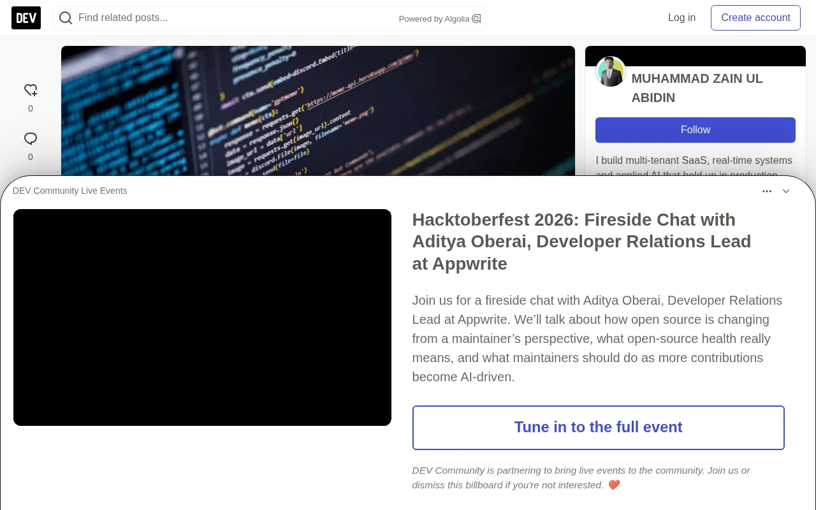Jump to comments via speech bubble icon
Screen dimensions: 816x510
click(31, 139)
